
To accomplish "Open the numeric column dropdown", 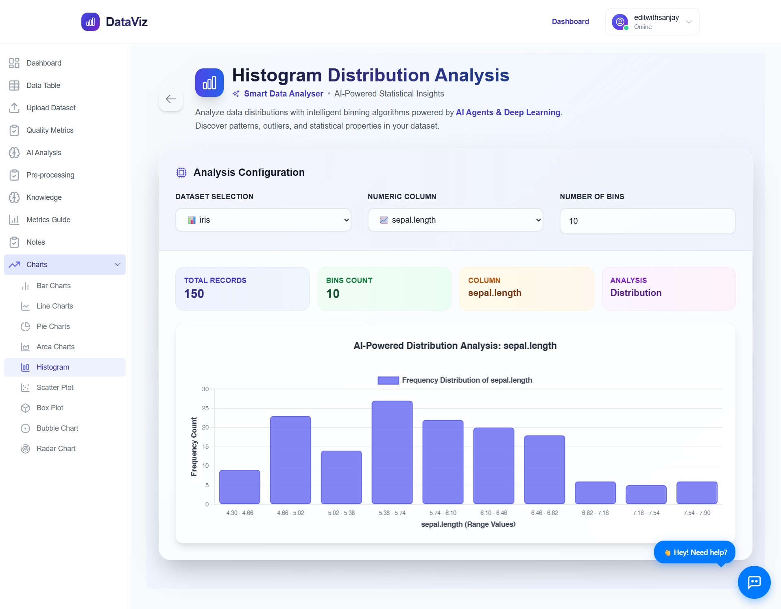I will 455,220.
